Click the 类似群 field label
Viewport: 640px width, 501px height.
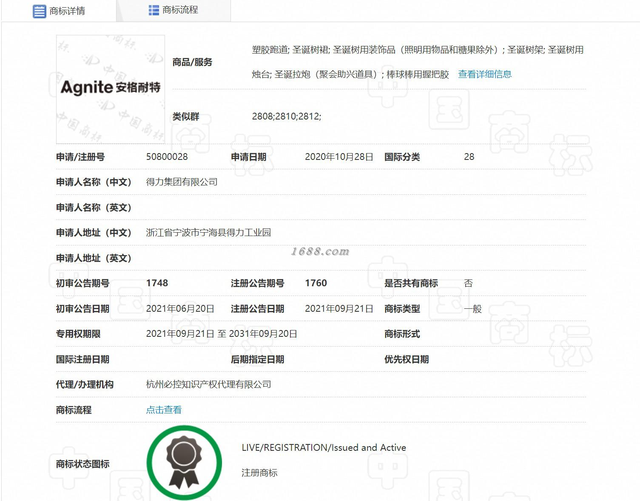(186, 117)
